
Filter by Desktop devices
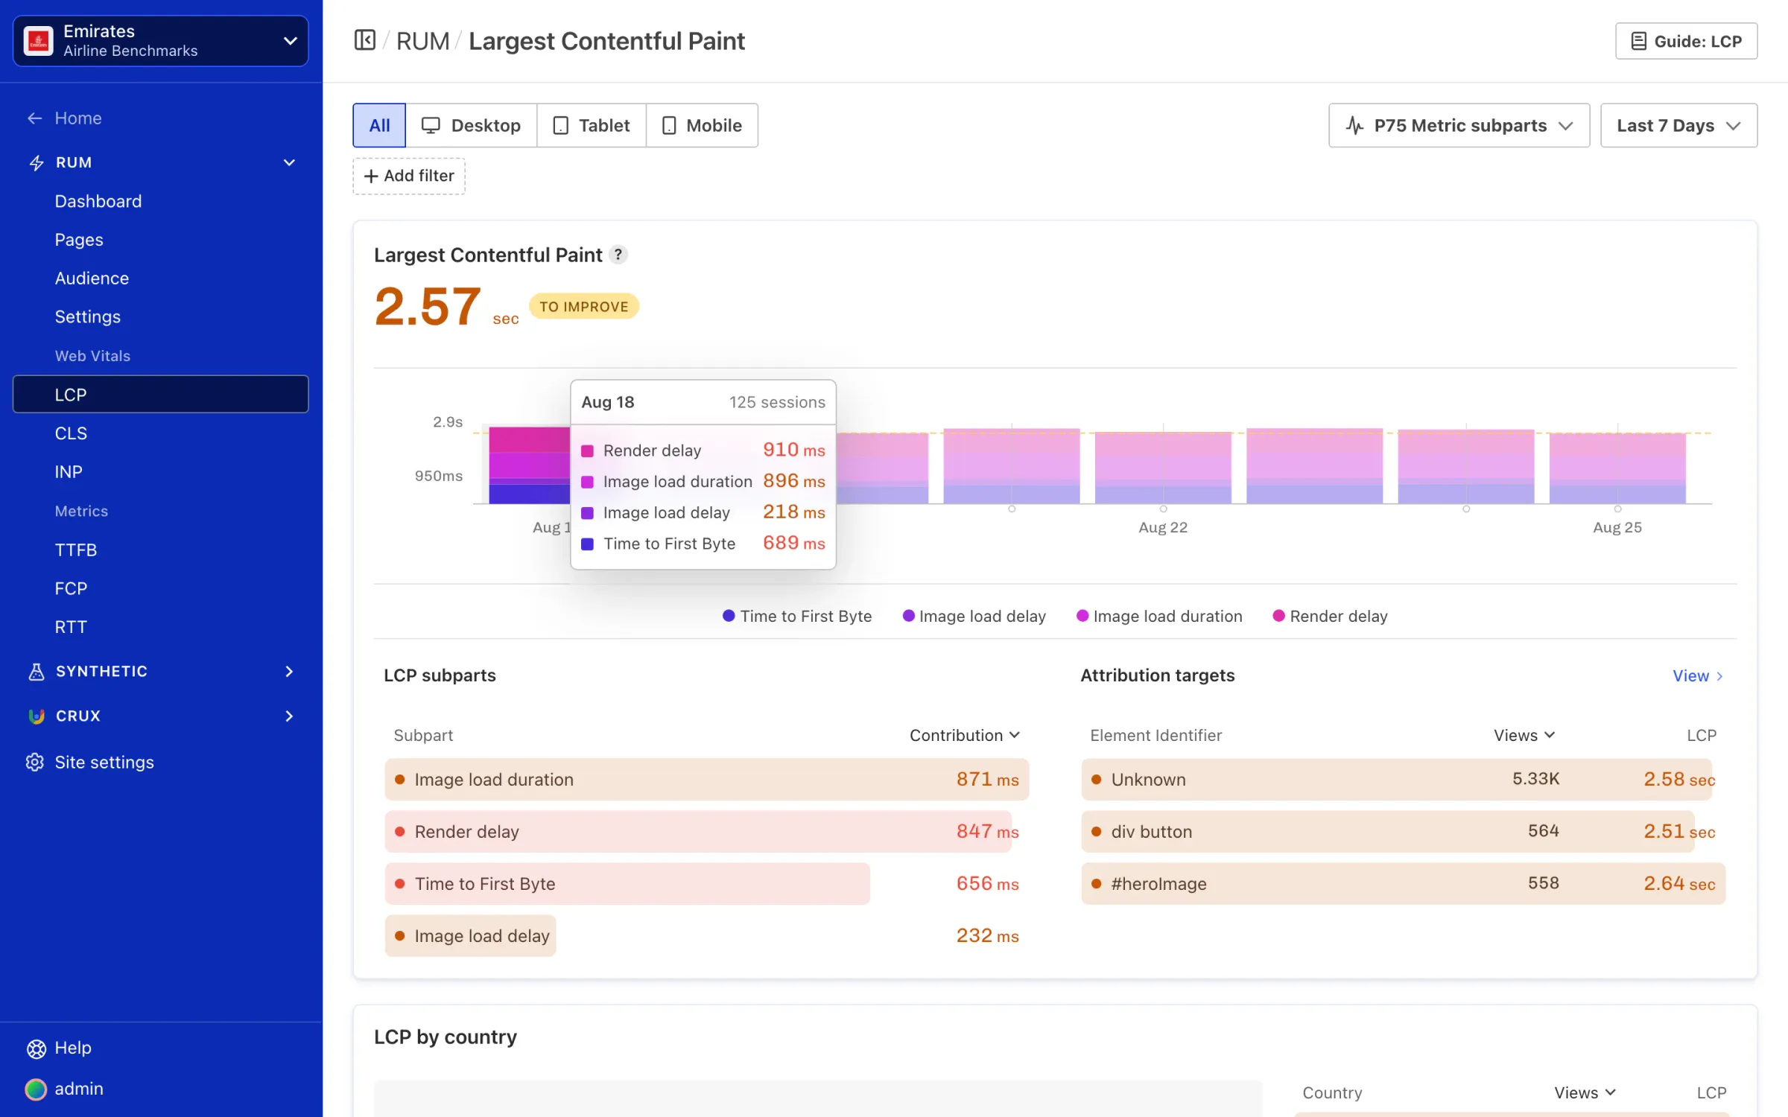point(472,125)
